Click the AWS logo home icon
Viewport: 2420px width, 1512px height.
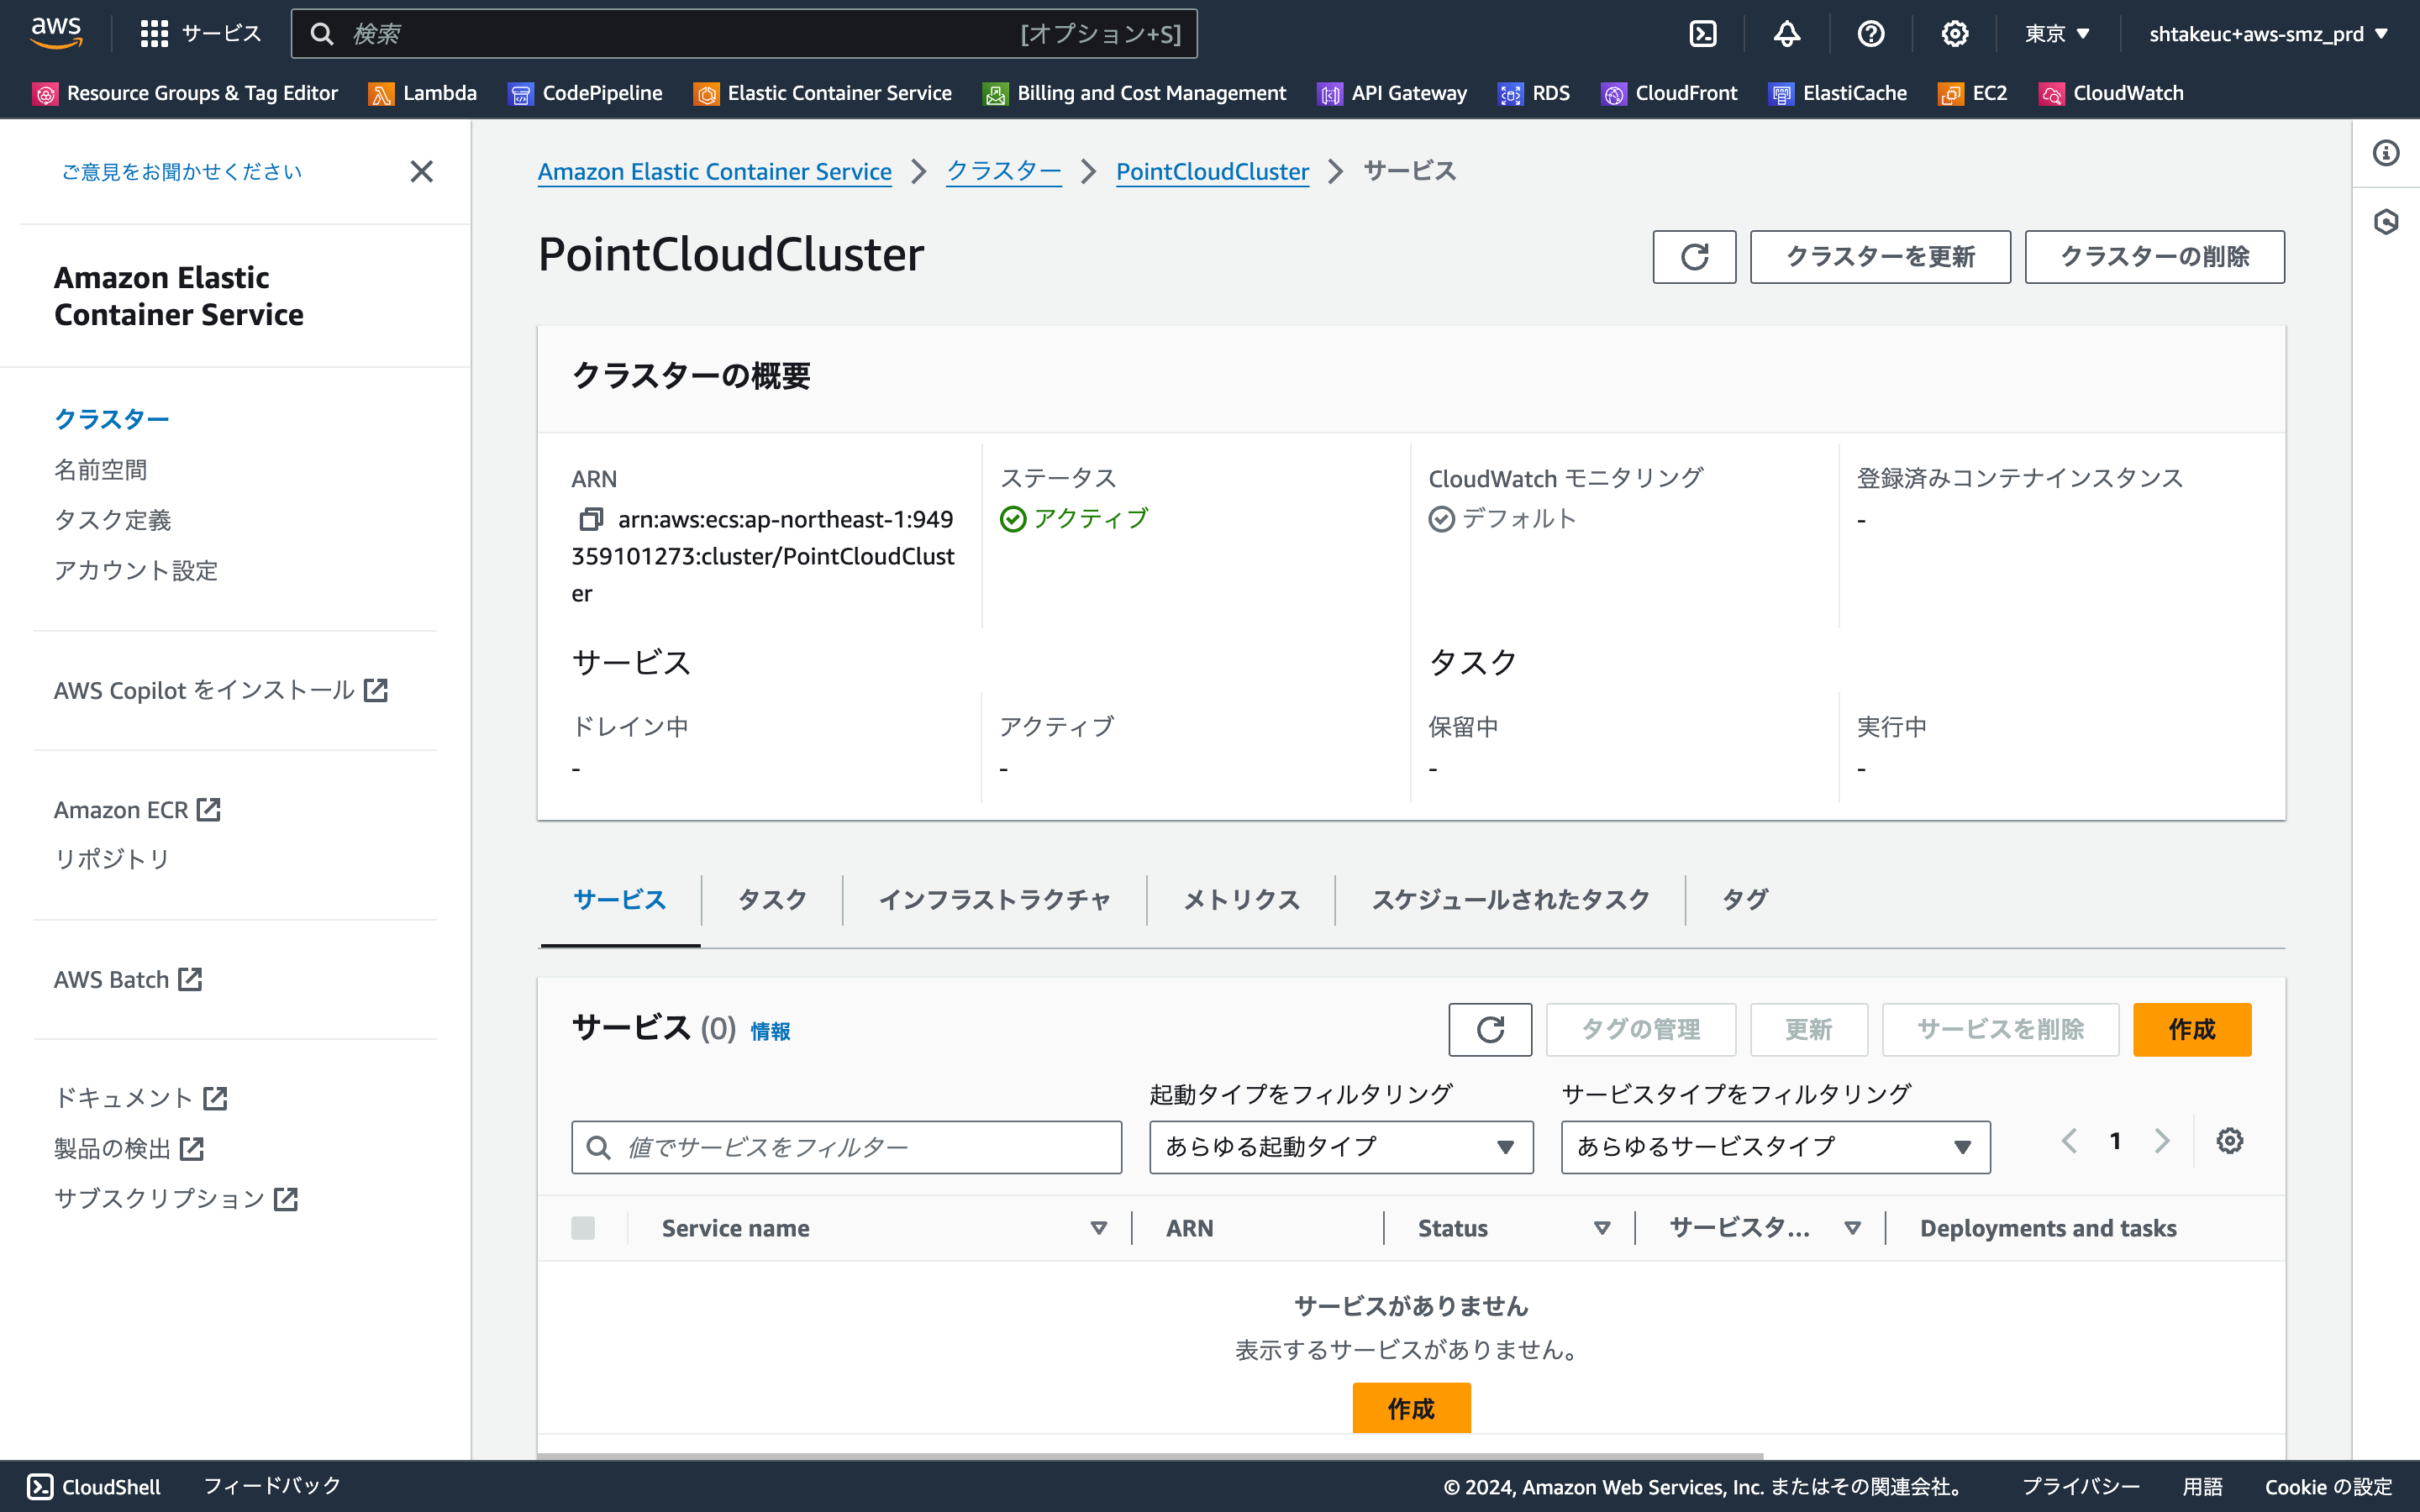coord(56,33)
